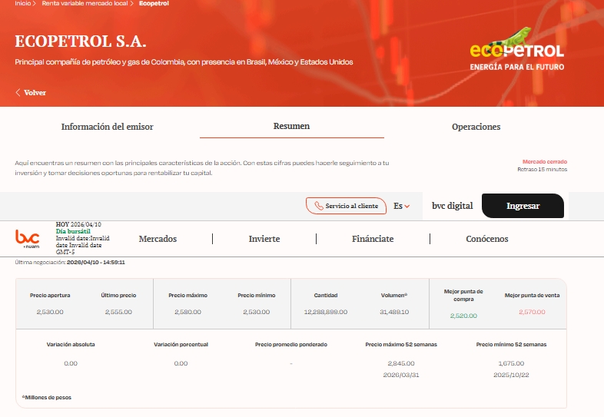Switch to the Operaciones tab
Screen dimensions: 604x417
[476, 127]
